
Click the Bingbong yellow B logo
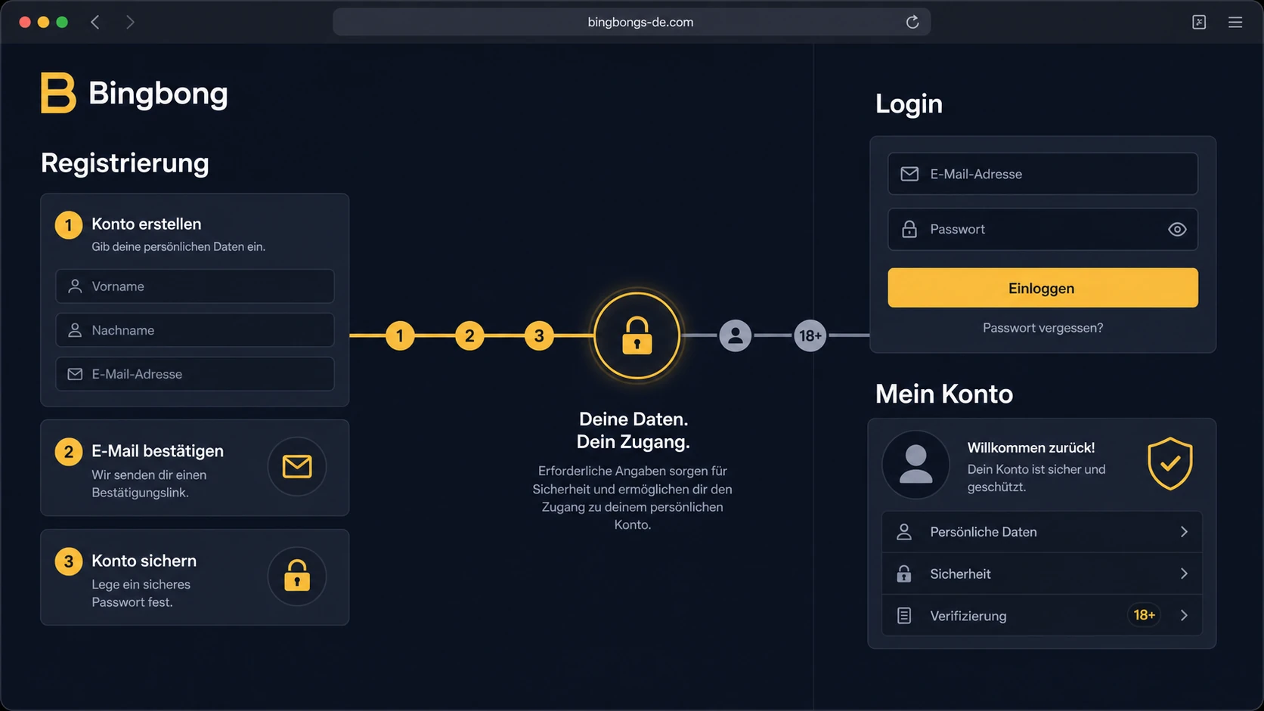click(58, 93)
